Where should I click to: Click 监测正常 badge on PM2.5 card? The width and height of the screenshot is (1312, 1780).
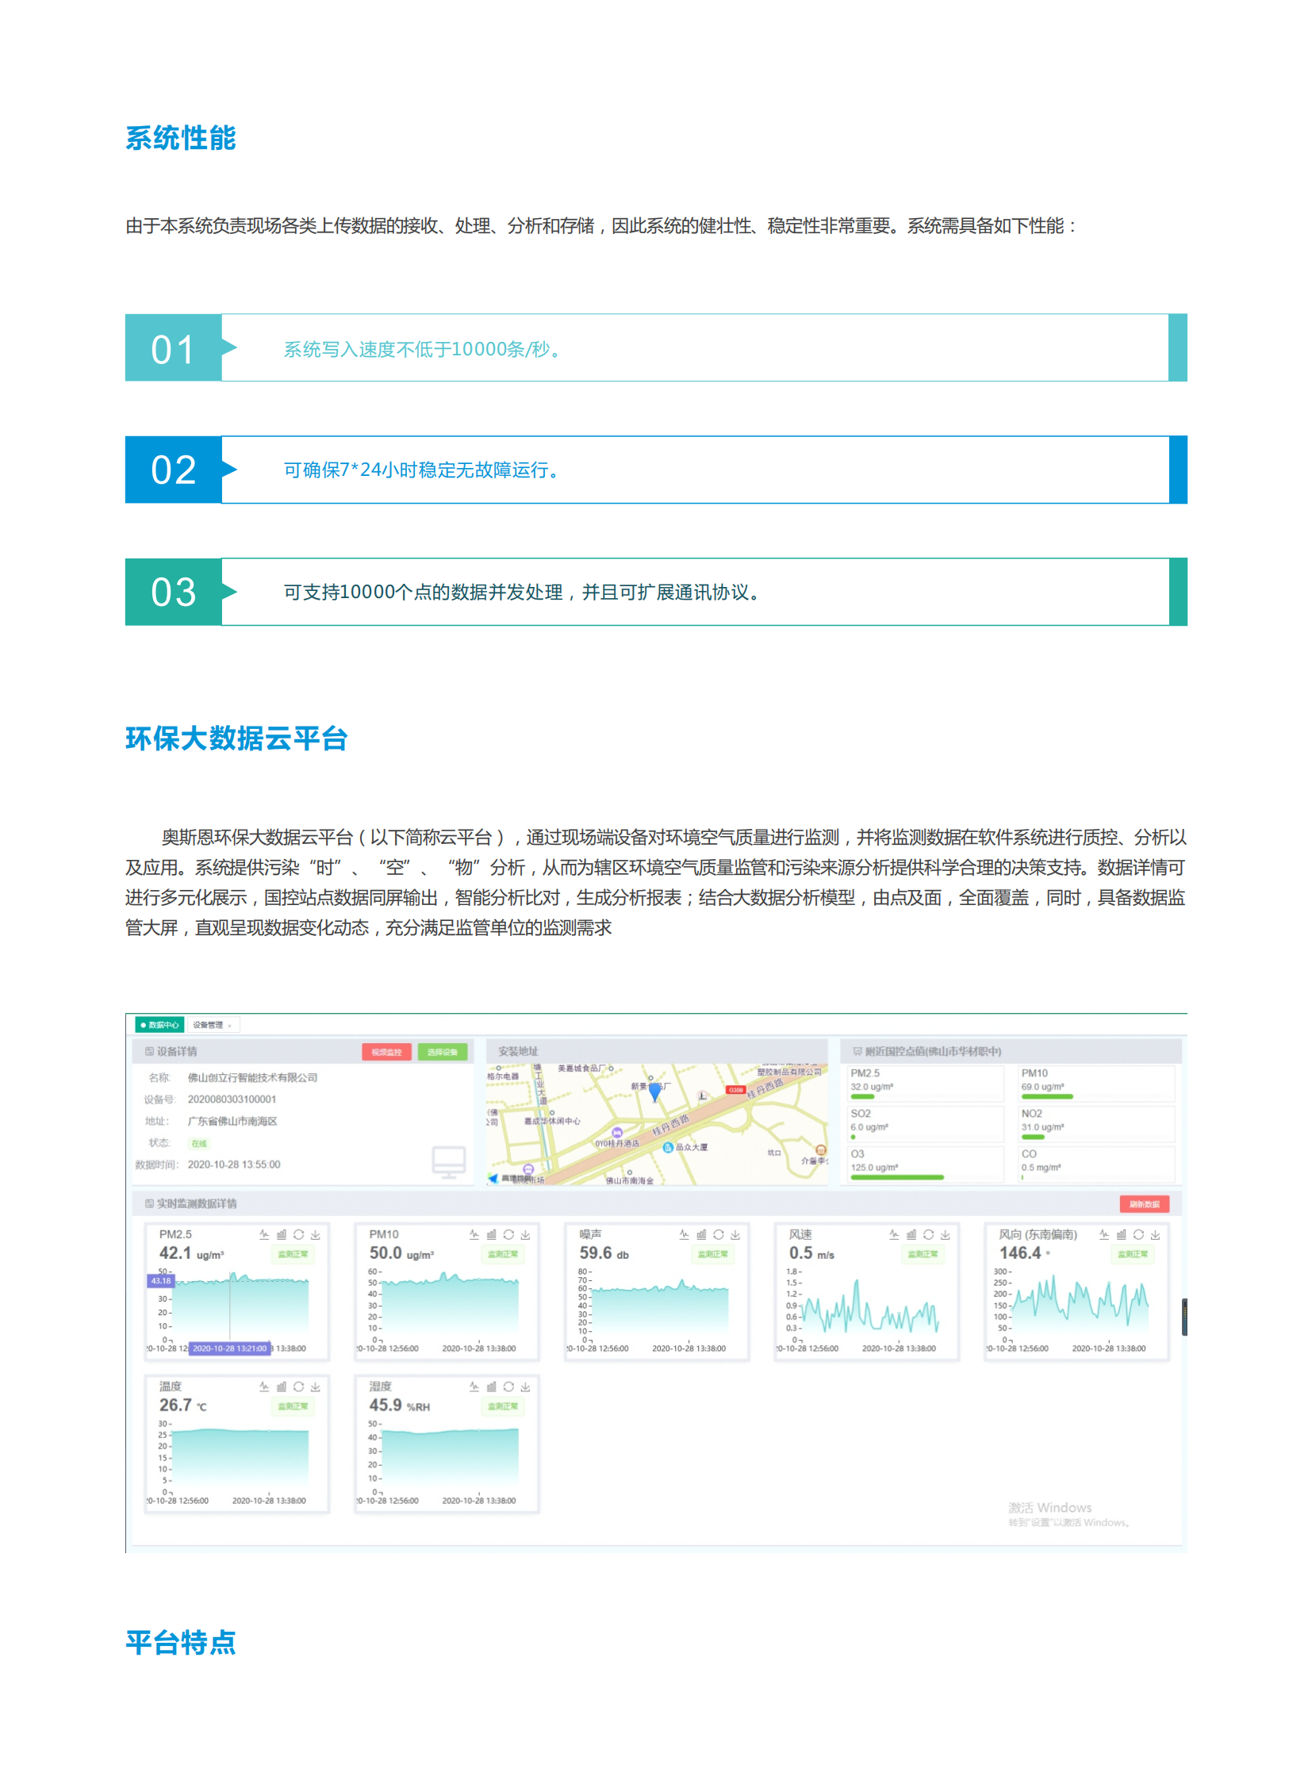coord(293,1253)
